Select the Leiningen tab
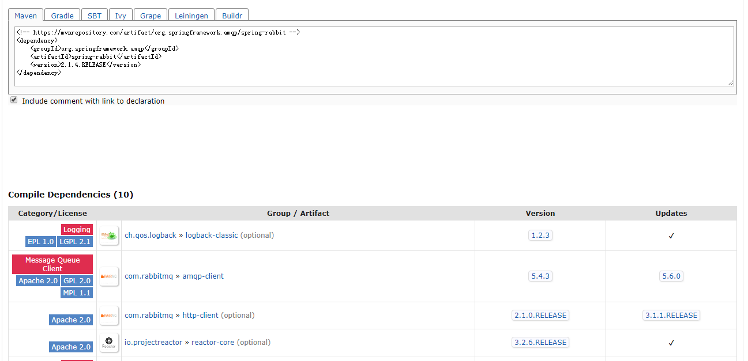Screen dimensions: 748x361 click(x=191, y=15)
